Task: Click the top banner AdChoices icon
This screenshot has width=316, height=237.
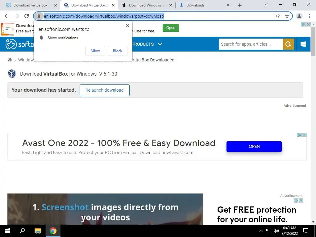Action: click(304, 24)
